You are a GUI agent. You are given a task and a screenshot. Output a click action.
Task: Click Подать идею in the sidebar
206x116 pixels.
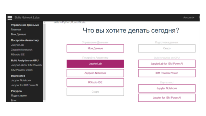[x=19, y=96]
